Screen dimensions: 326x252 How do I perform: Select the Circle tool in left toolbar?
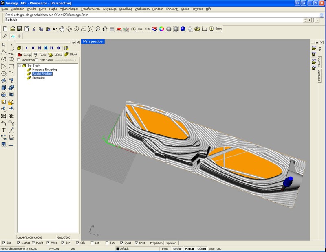4,59
